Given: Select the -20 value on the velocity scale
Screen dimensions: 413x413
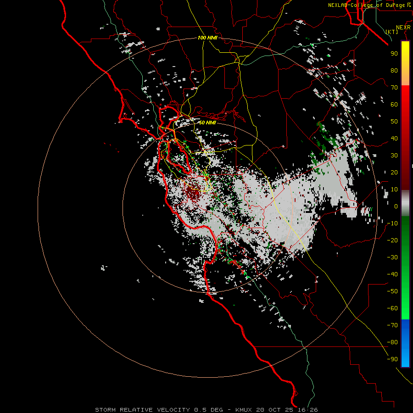Looking at the screenshot, I should pos(392,240).
